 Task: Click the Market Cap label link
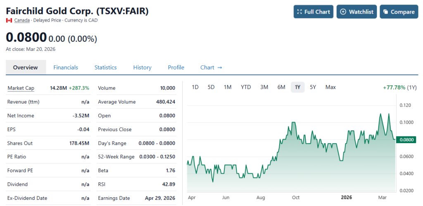coord(21,88)
